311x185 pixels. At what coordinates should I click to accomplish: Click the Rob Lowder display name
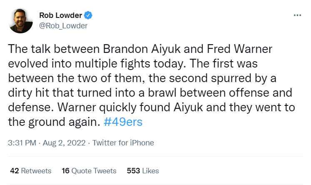click(60, 15)
